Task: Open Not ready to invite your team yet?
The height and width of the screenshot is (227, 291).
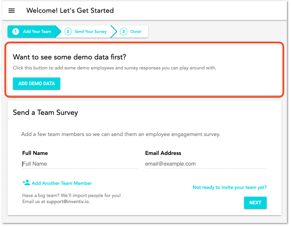Action: click(x=229, y=187)
